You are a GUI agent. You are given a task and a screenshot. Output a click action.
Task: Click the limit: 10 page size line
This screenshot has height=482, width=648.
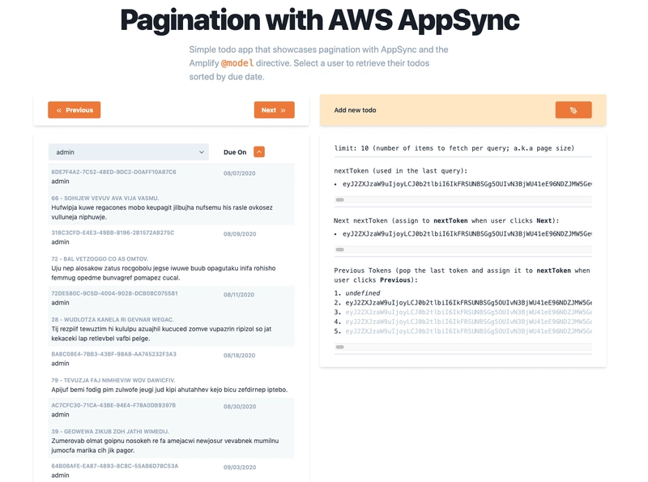point(454,148)
